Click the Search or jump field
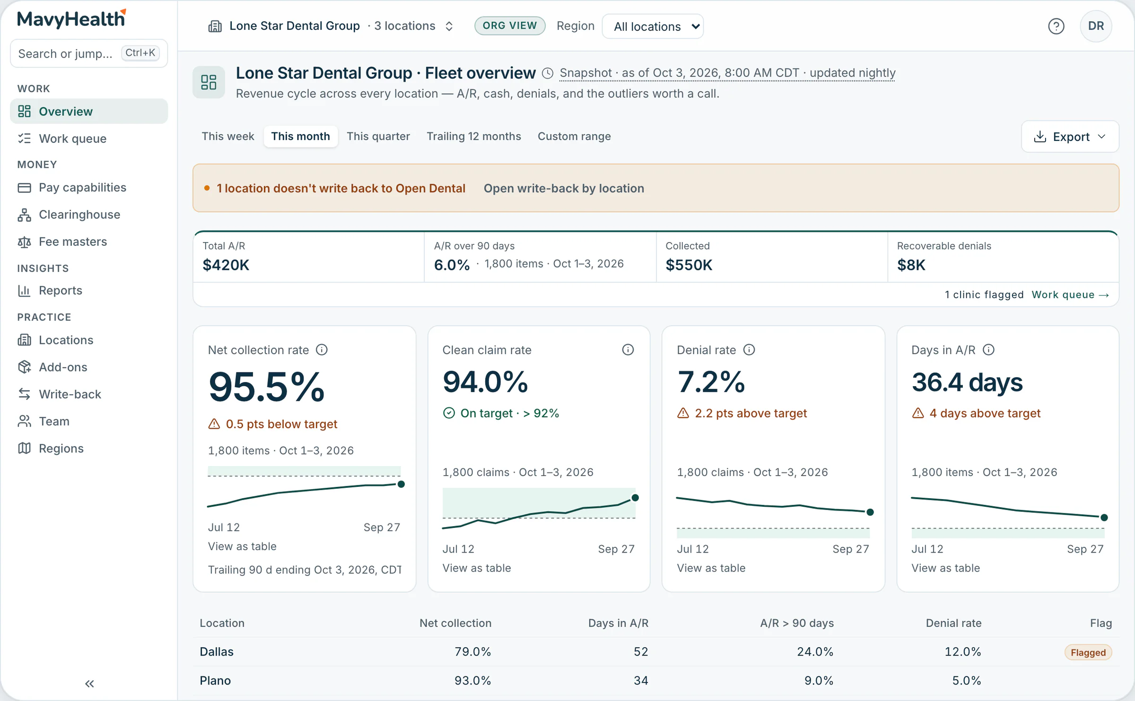The image size is (1135, 701). tap(89, 53)
